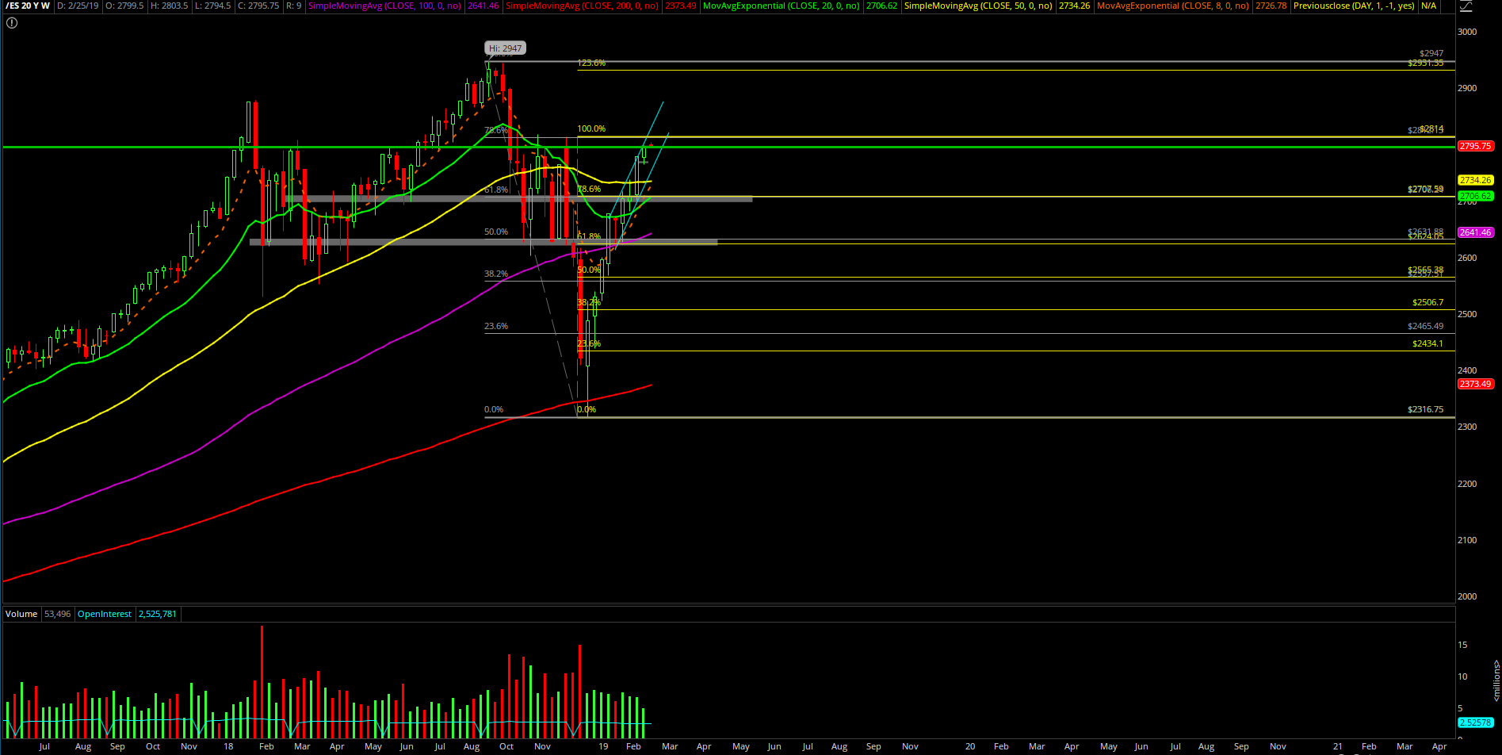Click the yellow 2734.26 price axis tag

pos(1476,180)
